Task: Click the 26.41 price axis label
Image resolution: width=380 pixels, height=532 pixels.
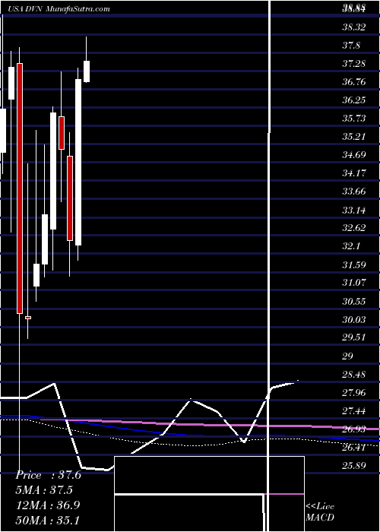Action: click(x=354, y=448)
